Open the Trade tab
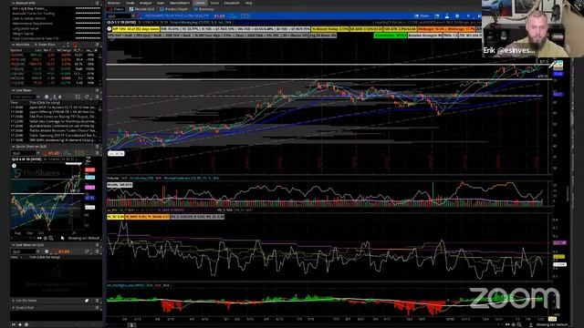This screenshot has height=328, width=584. pos(130,3)
